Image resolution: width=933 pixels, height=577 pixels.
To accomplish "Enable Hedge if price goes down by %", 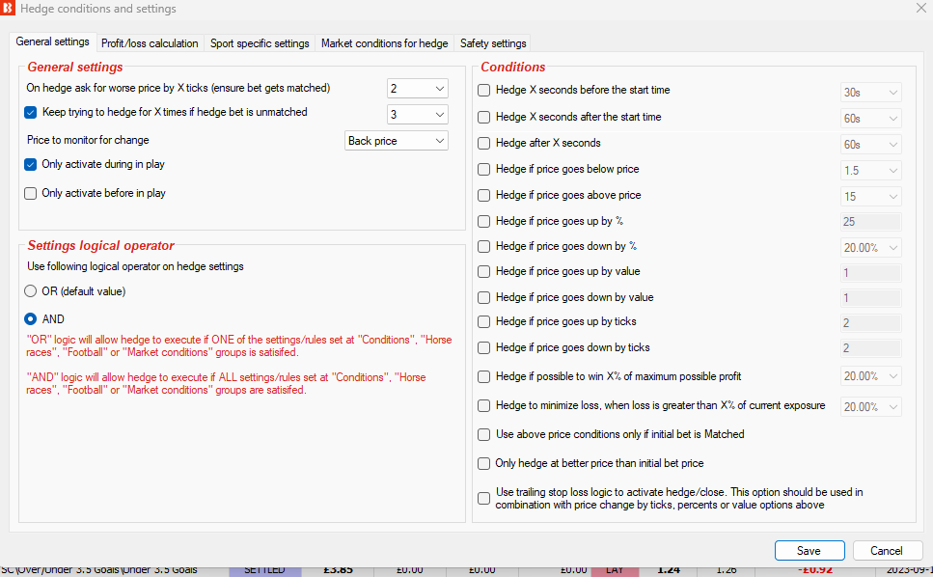I will pyautogui.click(x=484, y=246).
